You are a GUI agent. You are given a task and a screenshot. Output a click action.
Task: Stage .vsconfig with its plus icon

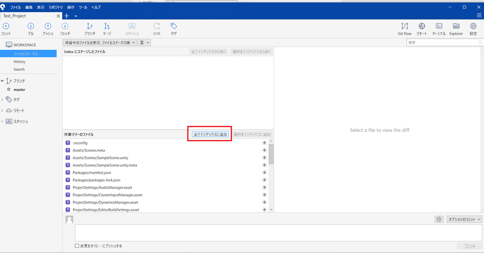click(265, 143)
